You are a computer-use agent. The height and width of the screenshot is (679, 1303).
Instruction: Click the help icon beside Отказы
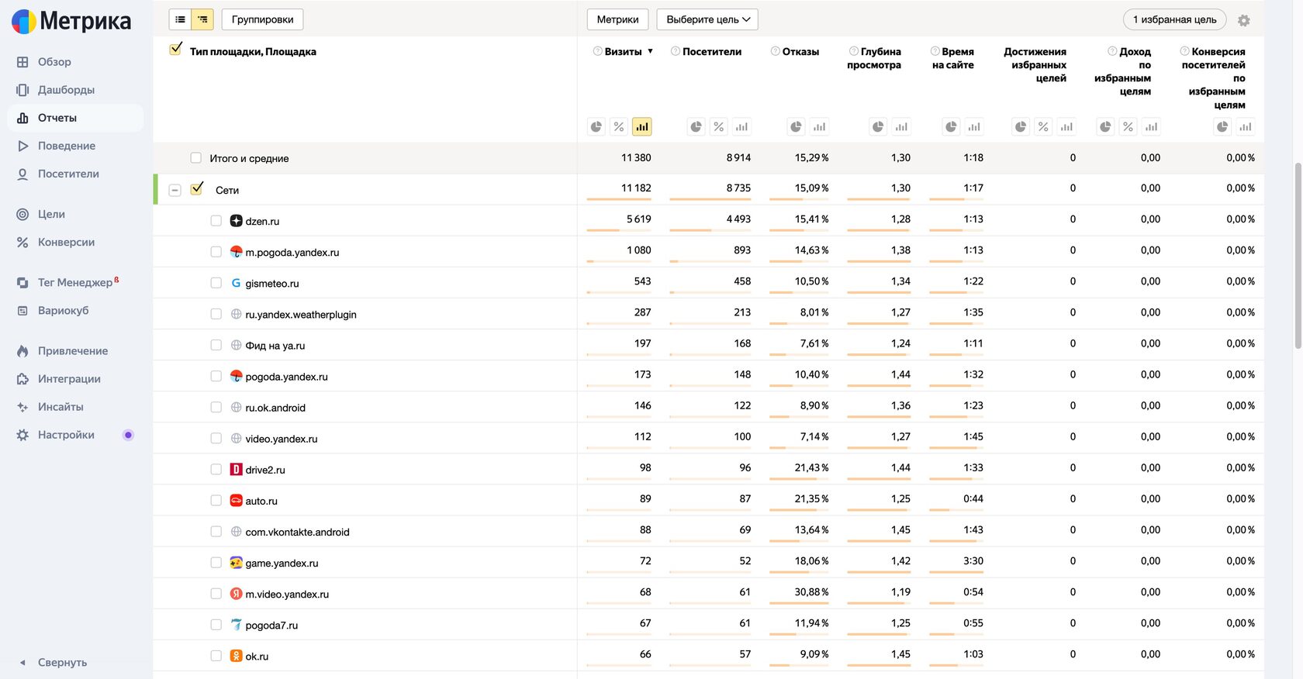[x=775, y=51]
